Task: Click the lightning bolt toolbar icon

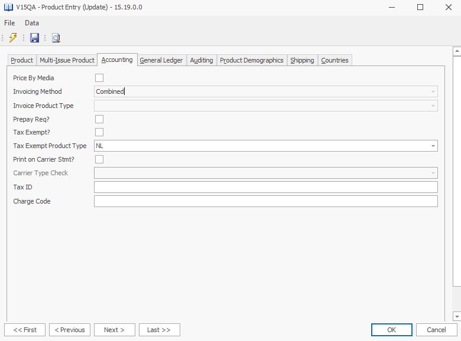Action: click(13, 38)
